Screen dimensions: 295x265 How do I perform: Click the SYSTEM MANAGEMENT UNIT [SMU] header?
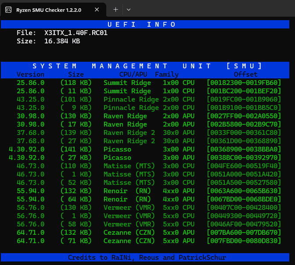(x=147, y=66)
